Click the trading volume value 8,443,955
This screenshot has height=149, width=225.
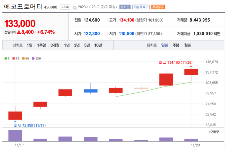tap(200, 20)
